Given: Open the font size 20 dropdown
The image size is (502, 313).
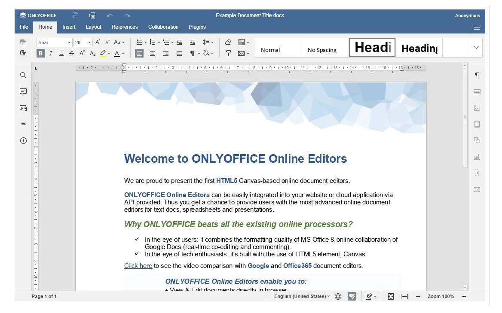Looking at the screenshot, I should click(x=89, y=42).
